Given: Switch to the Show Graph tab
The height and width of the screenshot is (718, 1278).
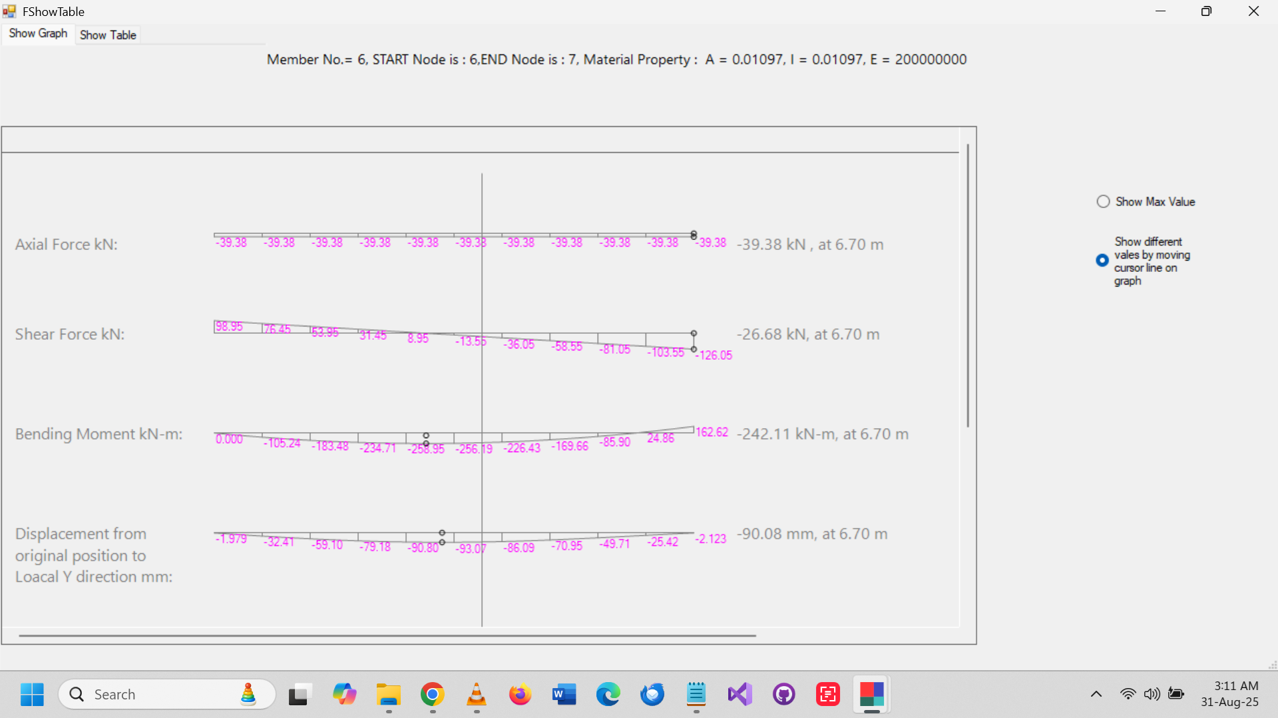Looking at the screenshot, I should coord(37,33).
